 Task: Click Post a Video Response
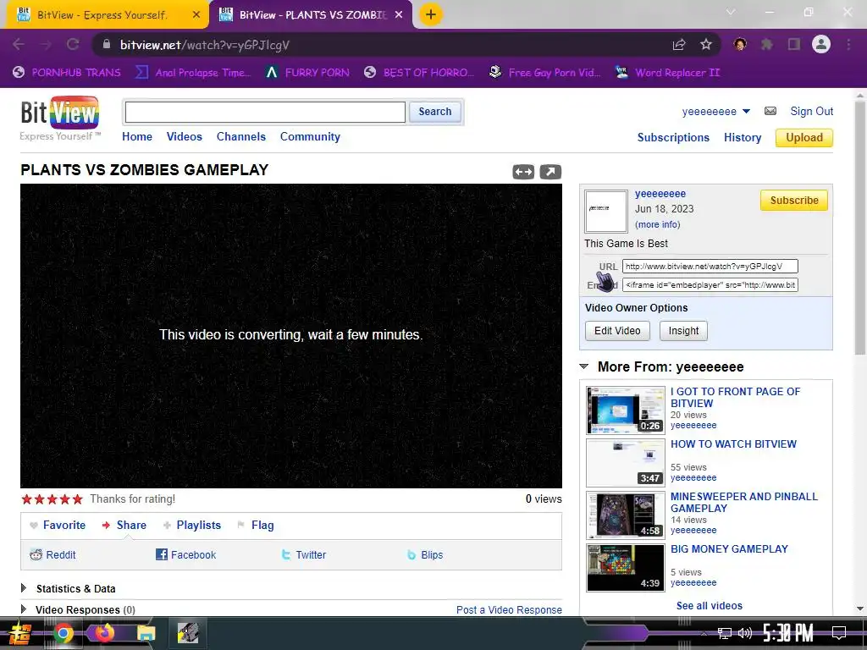tap(509, 609)
